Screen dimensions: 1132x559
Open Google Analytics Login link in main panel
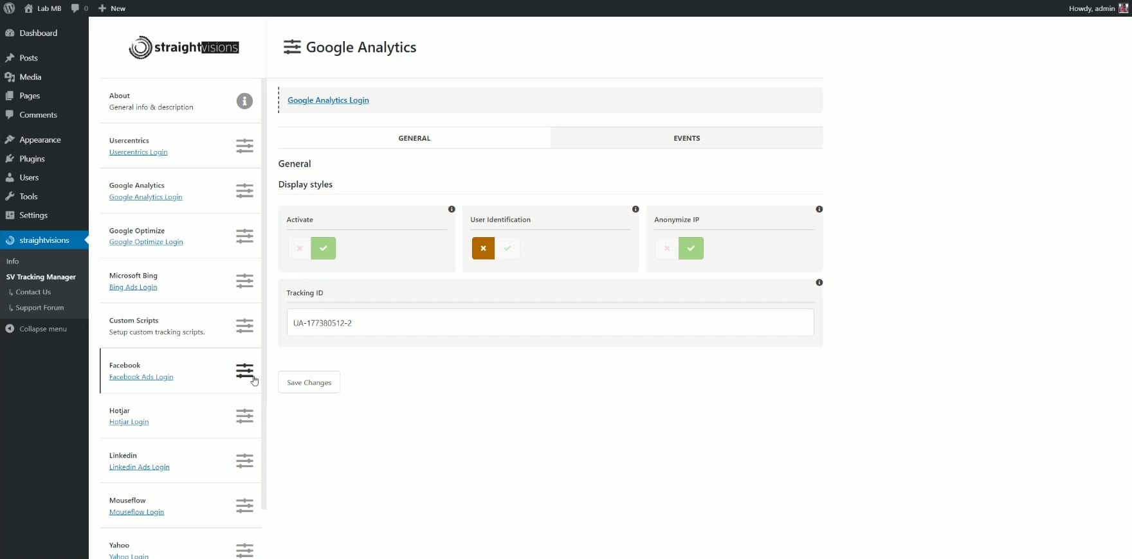click(328, 100)
